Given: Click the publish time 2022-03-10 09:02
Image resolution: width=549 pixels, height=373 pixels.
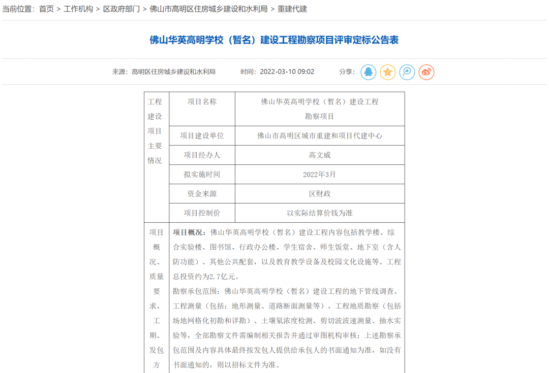Looking at the screenshot, I should [287, 72].
